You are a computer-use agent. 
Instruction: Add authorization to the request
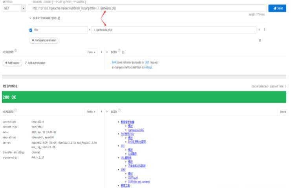coord(35,63)
